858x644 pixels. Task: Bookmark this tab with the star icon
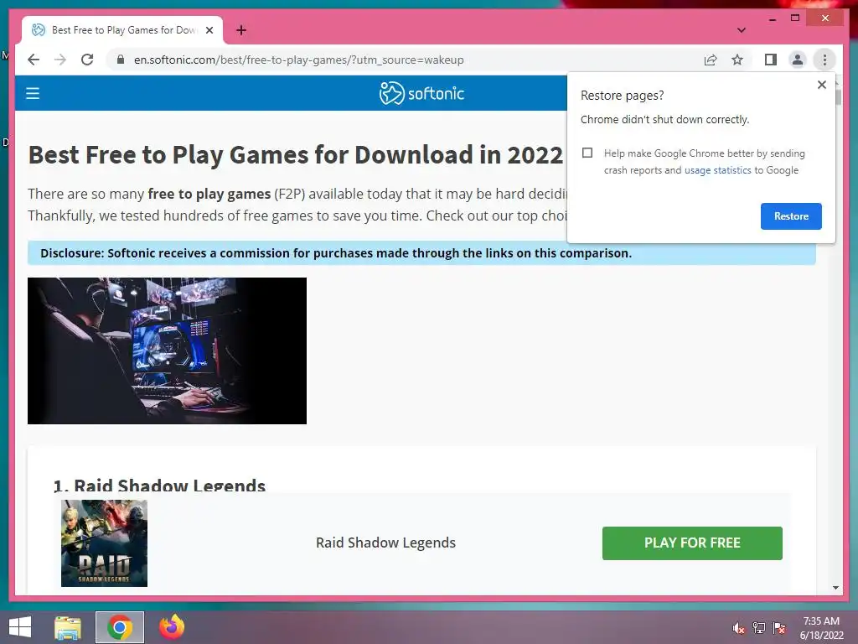click(x=737, y=60)
